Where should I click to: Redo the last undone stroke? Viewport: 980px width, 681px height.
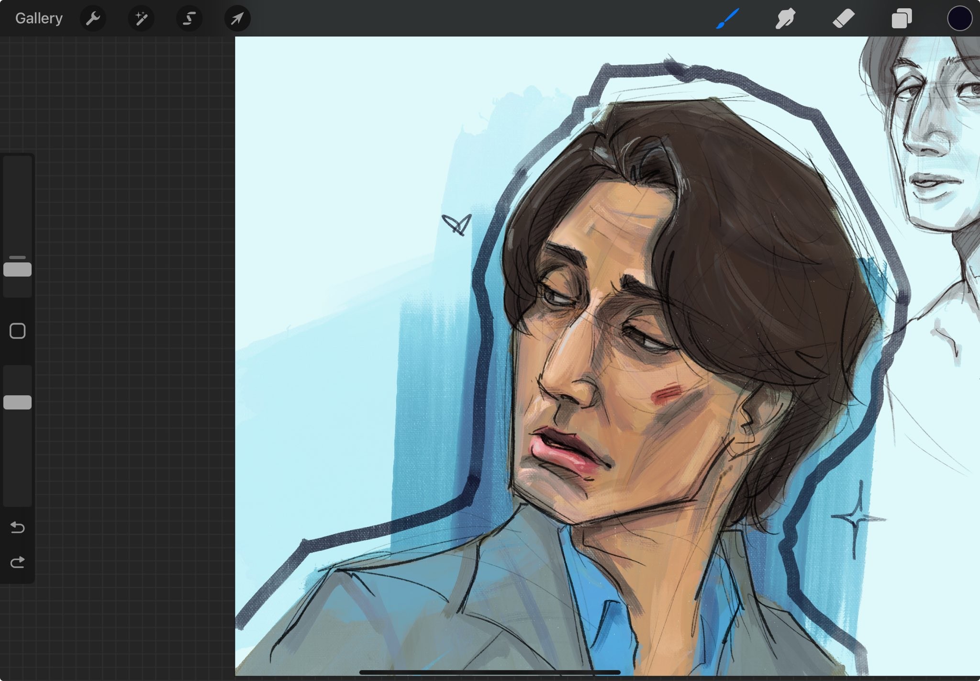(x=18, y=562)
